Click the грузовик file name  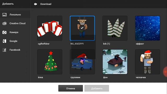click(x=75, y=77)
